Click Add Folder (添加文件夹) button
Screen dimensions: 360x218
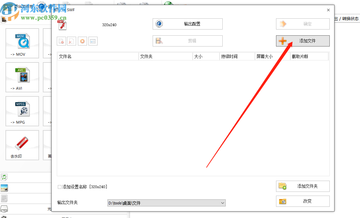pyautogui.click(x=303, y=186)
